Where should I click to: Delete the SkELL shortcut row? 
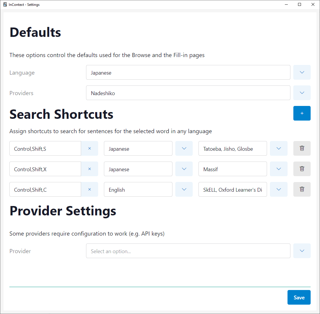click(x=302, y=189)
